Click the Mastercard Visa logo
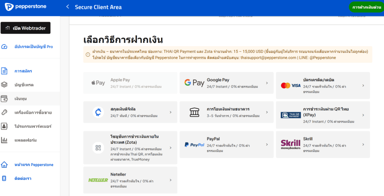Screen dimensions: 384x196 (291, 86)
